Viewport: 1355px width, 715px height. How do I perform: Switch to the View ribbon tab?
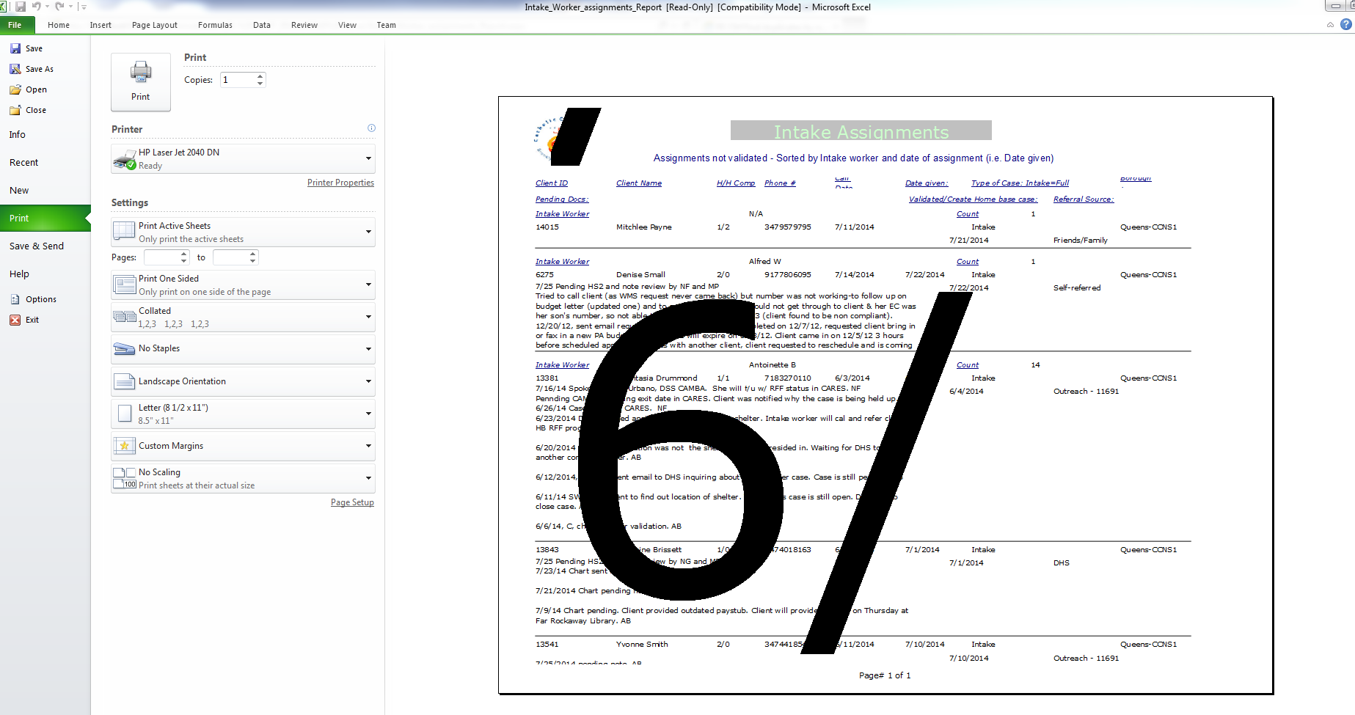point(347,25)
